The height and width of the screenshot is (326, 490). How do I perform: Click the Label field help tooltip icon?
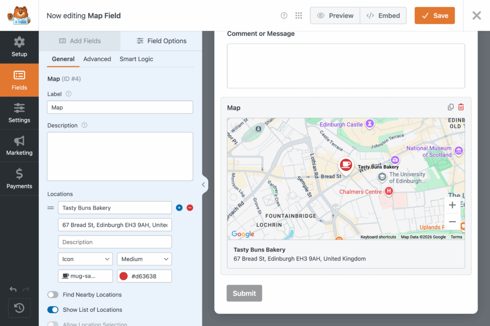[x=68, y=94]
